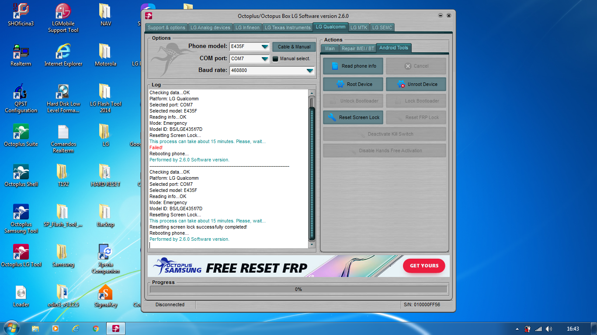Click Unroot Device button
The image size is (597, 335).
click(416, 84)
